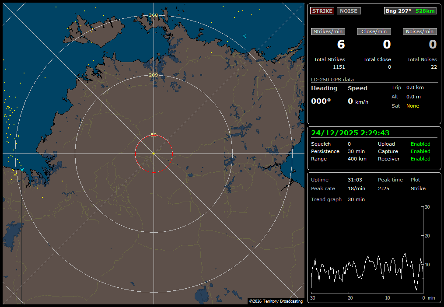
Task: Click the grey NOISE indicator
Action: point(349,11)
